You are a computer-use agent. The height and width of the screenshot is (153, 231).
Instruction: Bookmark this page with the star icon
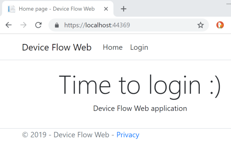(200, 25)
